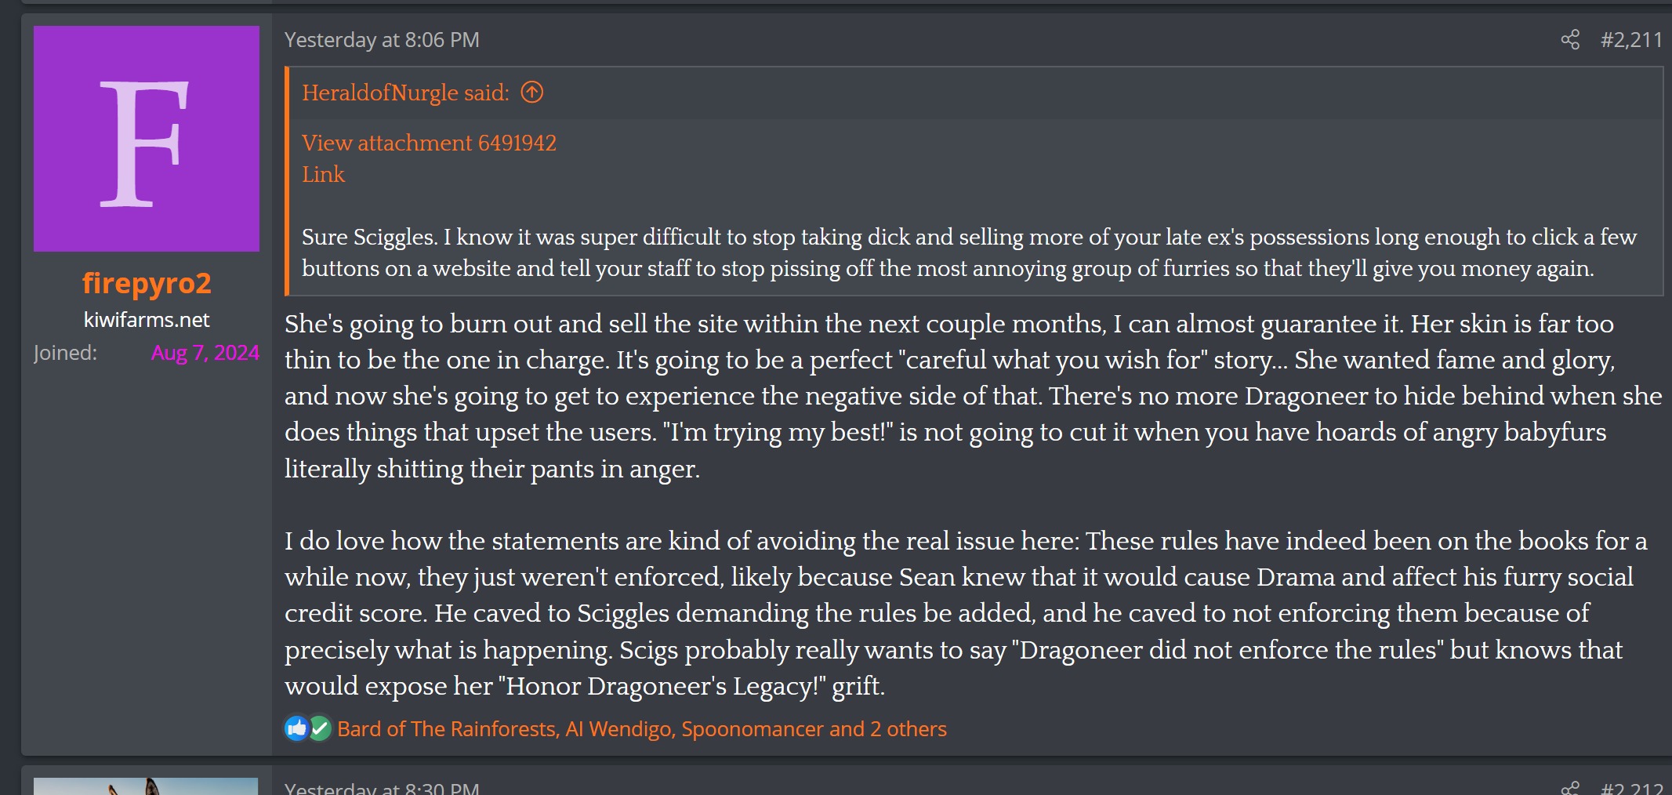Open View attachment 6491942
The height and width of the screenshot is (795, 1672).
[429, 143]
